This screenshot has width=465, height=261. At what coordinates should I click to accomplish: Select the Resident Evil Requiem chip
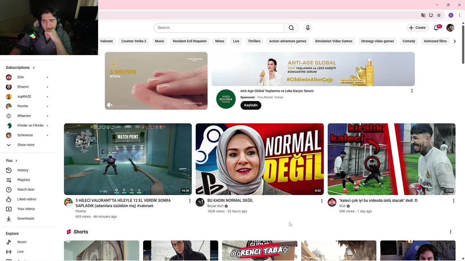tap(190, 41)
